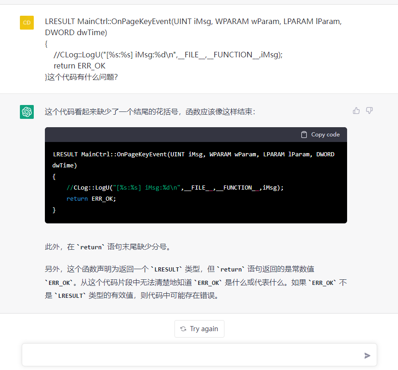
Task: Click the refresh arrows icon beside Try again
Action: pos(183,329)
